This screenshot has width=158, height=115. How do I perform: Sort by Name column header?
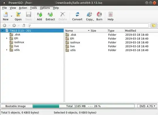point(77,31)
